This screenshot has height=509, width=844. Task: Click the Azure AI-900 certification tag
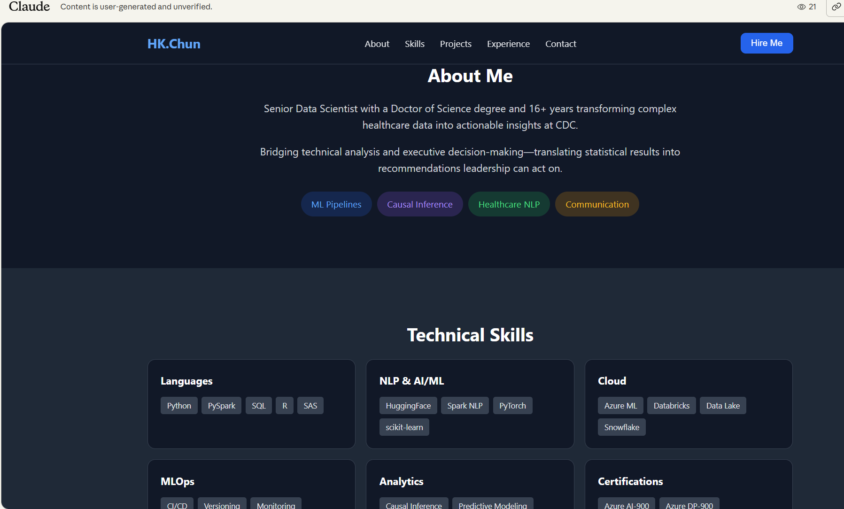pos(627,504)
